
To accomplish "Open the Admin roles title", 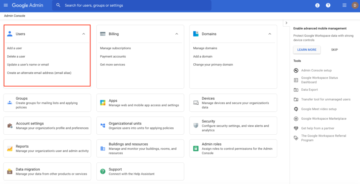I will pos(211,144).
